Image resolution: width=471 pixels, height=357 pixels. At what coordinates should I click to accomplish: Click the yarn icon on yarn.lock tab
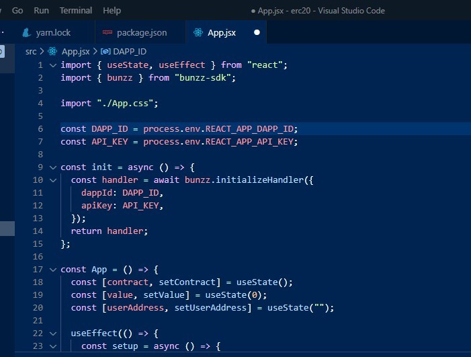click(27, 32)
